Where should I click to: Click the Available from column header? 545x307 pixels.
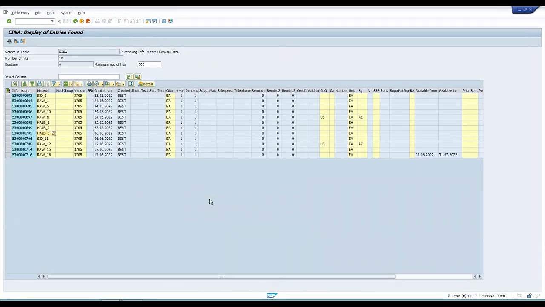[x=426, y=90]
